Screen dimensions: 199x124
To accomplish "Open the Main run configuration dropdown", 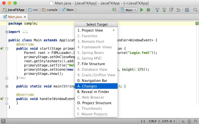I will (x=128, y=10).
